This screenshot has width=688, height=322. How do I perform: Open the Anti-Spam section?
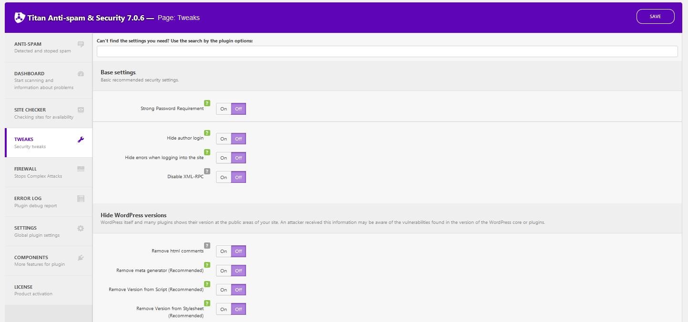(x=49, y=47)
